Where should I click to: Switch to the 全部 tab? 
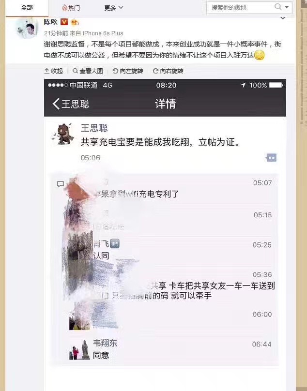click(27, 8)
